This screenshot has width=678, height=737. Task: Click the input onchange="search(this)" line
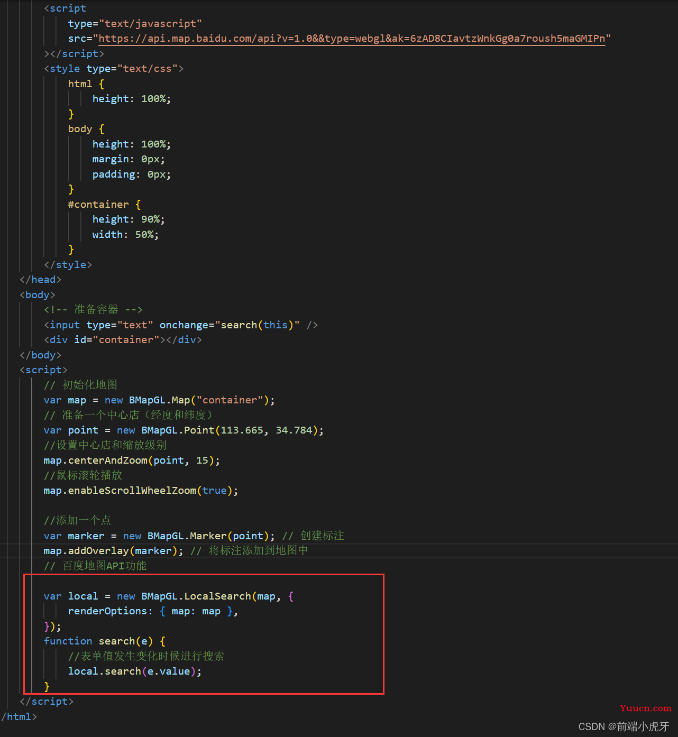(181, 325)
